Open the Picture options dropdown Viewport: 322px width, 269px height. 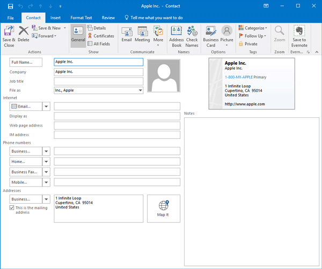226,36
